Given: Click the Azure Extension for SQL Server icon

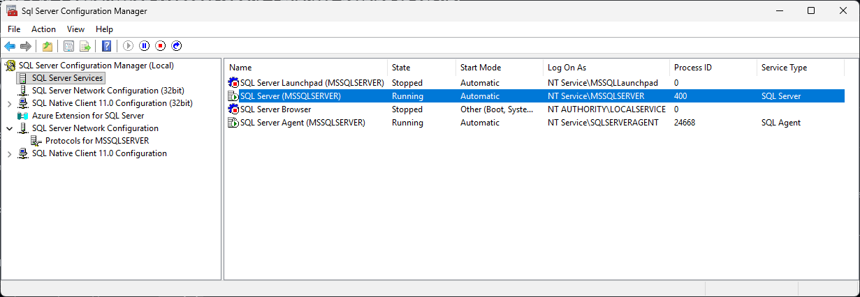Looking at the screenshot, I should coord(24,116).
